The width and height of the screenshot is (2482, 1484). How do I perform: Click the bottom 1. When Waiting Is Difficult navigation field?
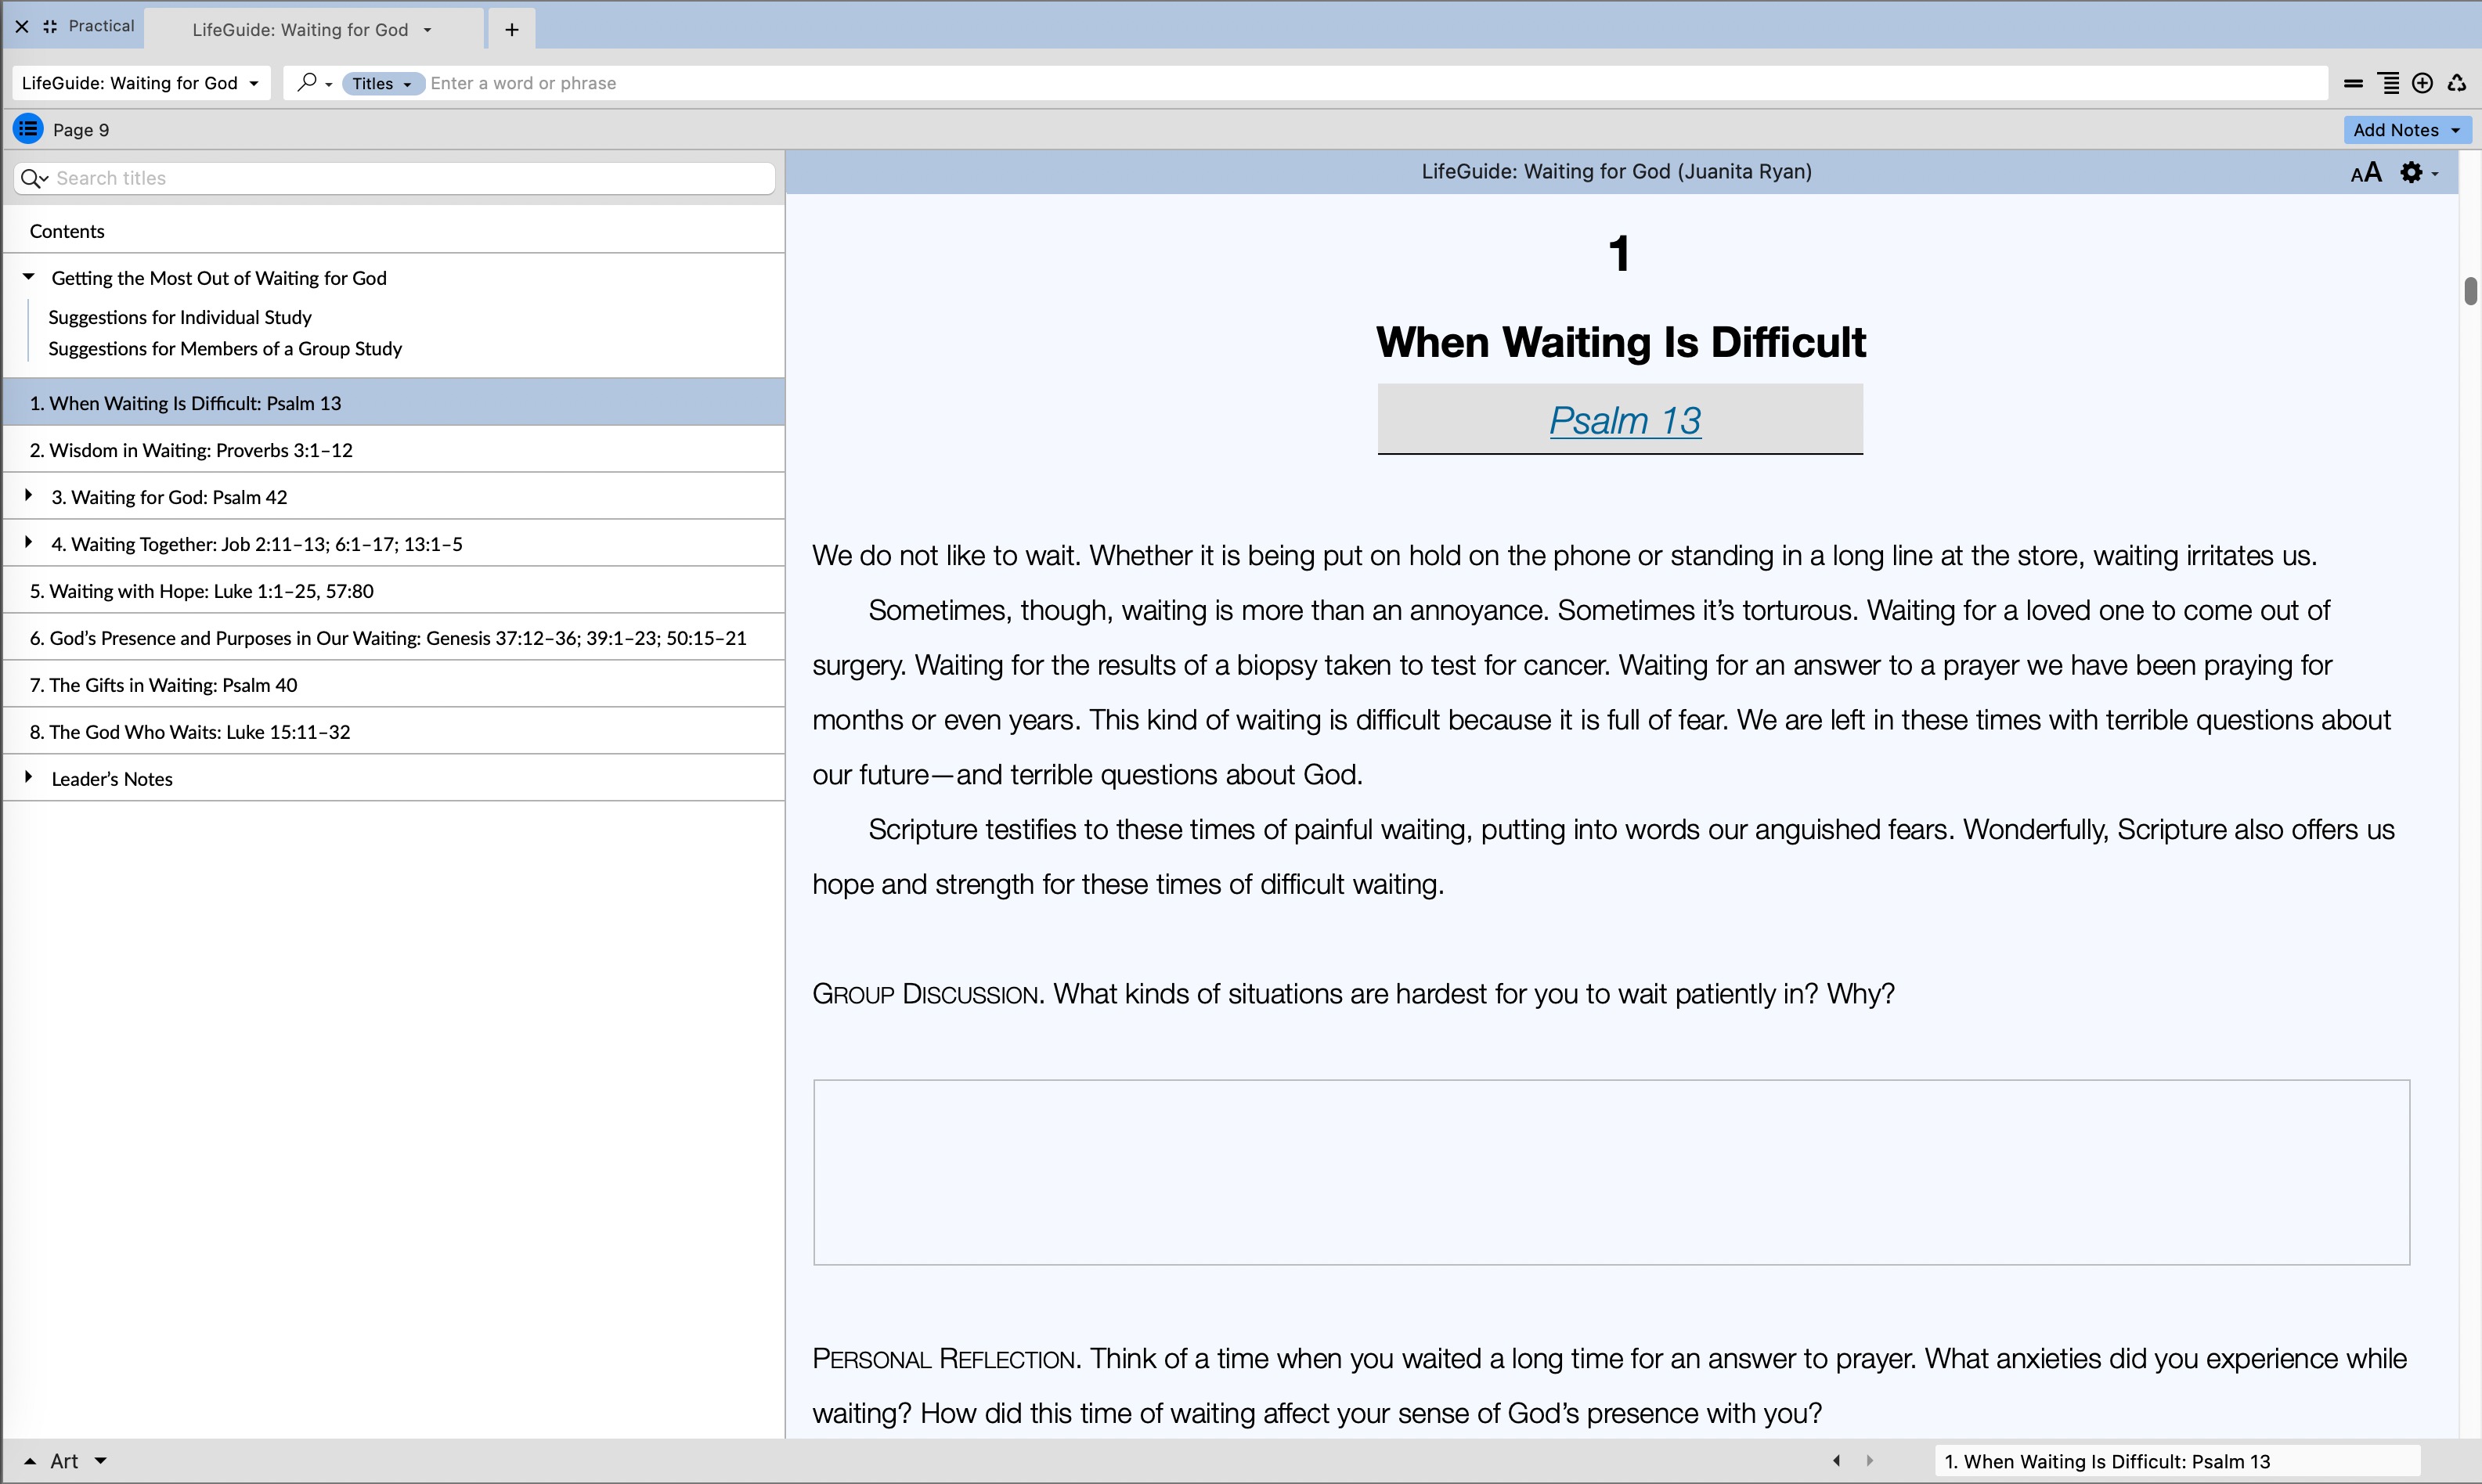pos(2177,1461)
